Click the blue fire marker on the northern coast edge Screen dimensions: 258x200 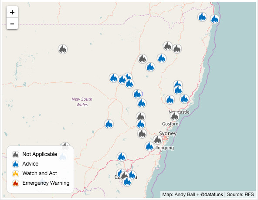click(215, 19)
